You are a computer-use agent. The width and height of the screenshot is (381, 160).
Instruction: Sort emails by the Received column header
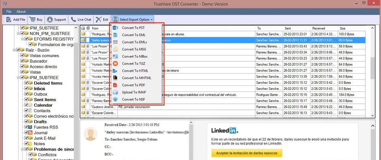[319, 28]
